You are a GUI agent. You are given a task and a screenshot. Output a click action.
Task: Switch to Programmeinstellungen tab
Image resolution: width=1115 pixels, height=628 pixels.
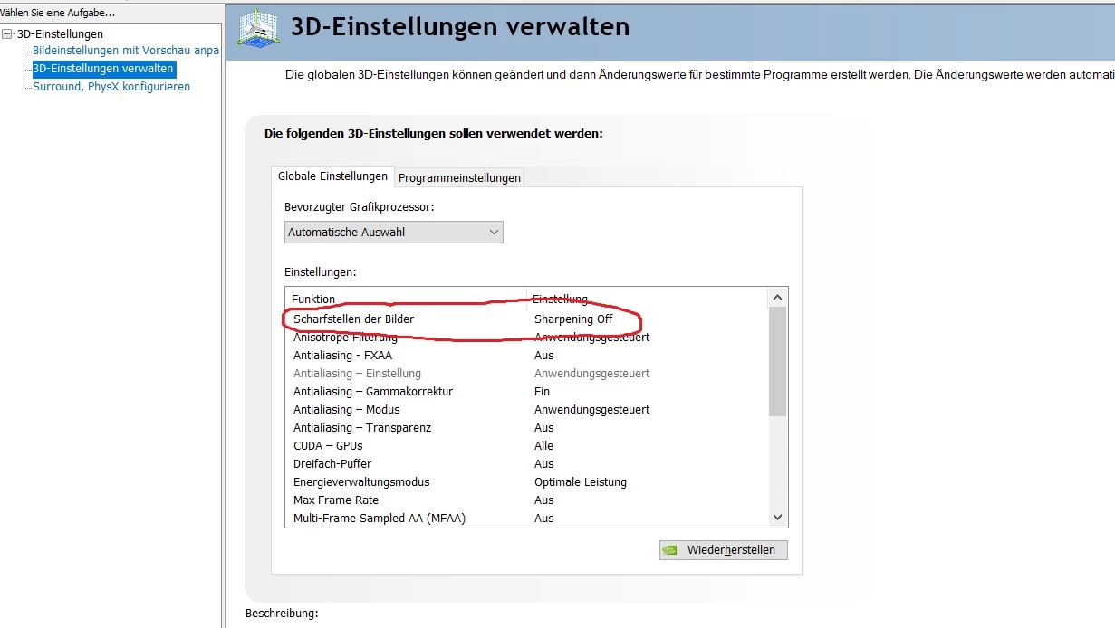pos(459,177)
